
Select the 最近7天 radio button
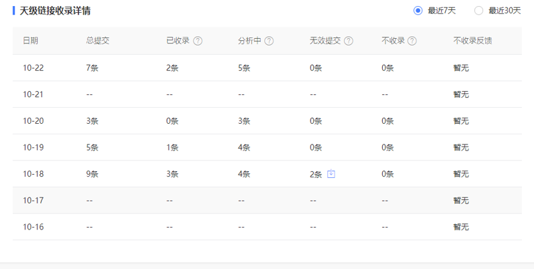(418, 11)
